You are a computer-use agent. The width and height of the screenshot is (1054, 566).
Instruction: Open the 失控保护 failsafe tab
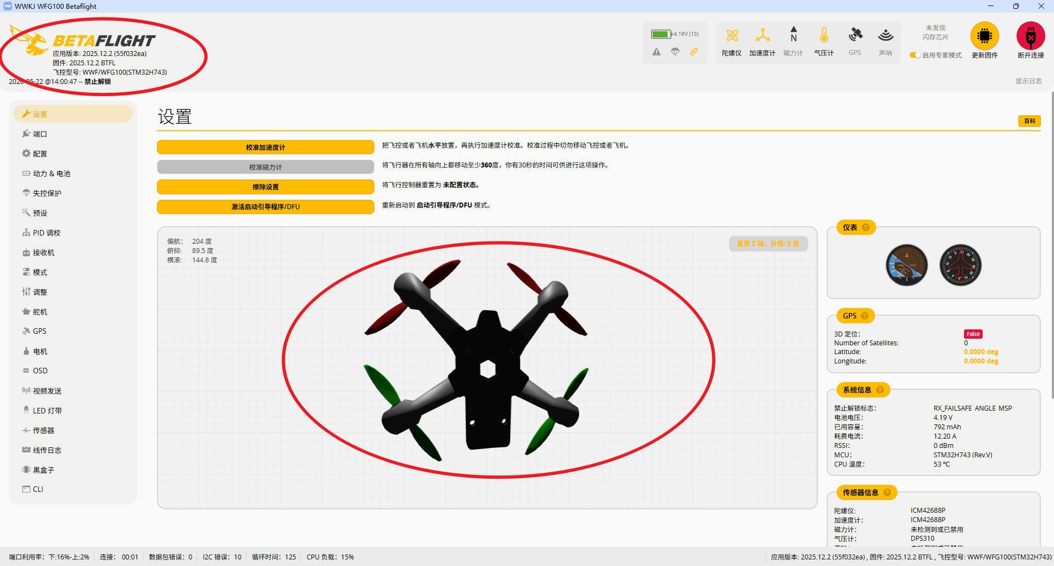(x=73, y=193)
